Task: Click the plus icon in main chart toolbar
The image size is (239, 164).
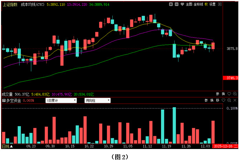Action: coord(171,4)
